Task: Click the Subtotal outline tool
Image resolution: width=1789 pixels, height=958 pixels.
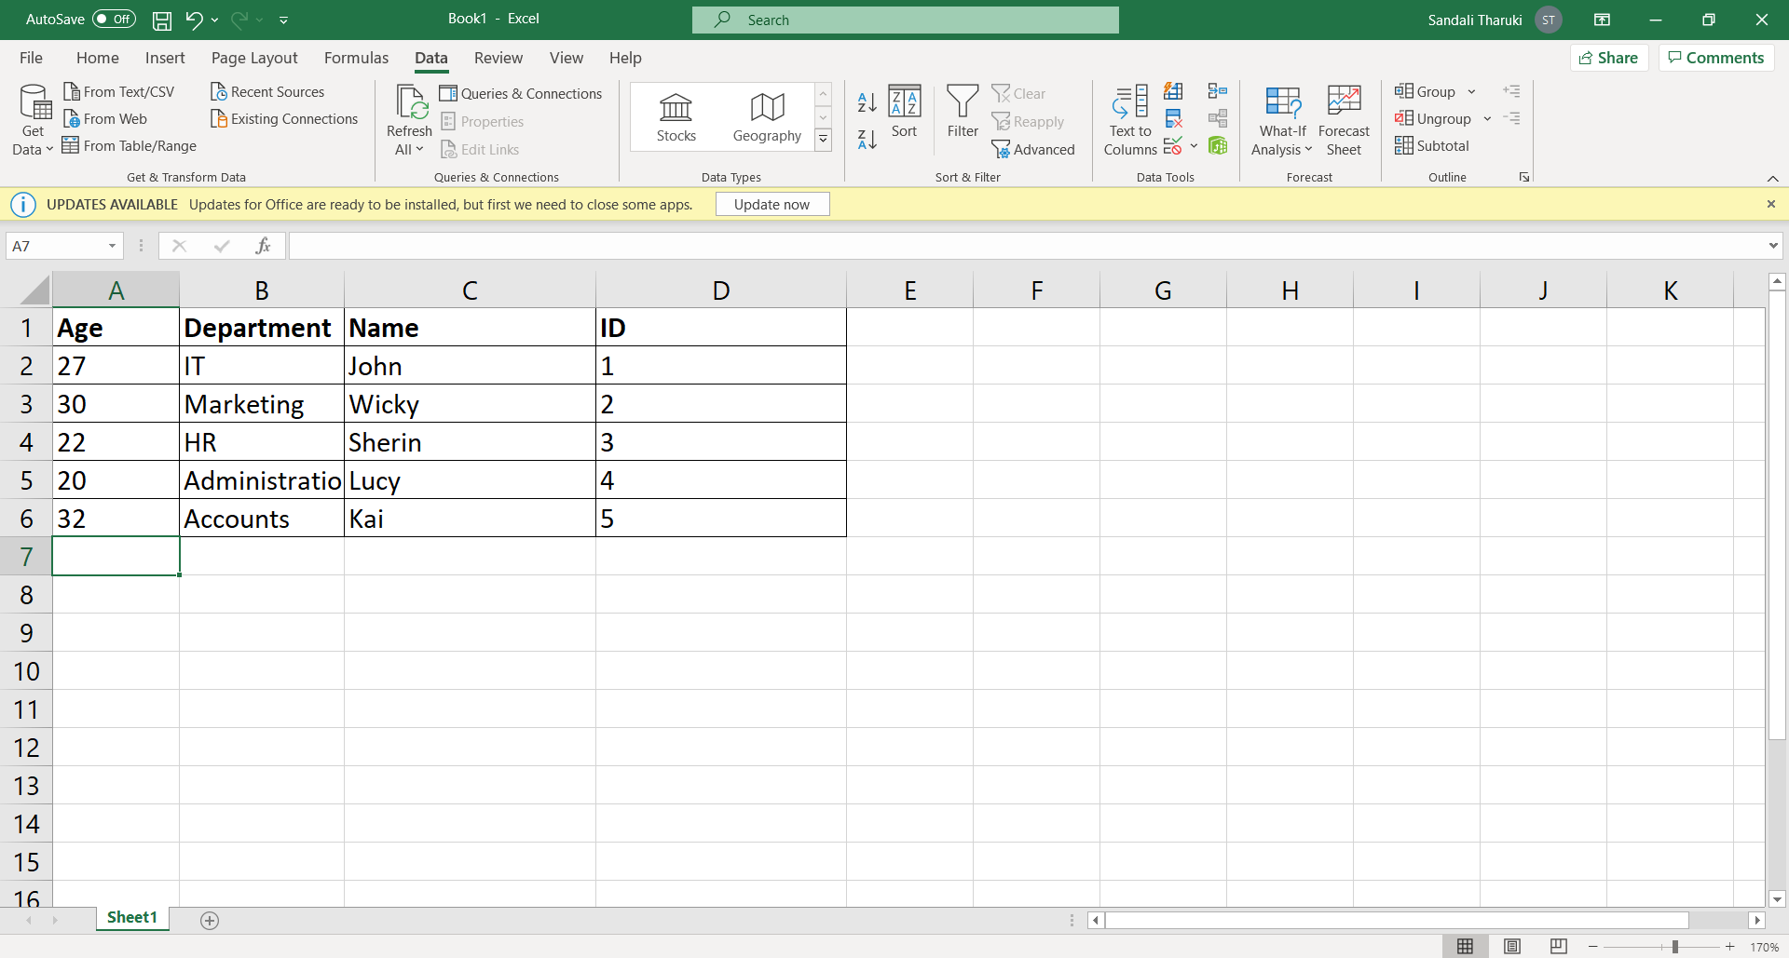Action: 1432,145
